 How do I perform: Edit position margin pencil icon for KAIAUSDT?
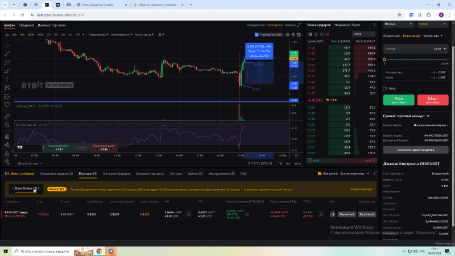pyautogui.click(x=189, y=214)
